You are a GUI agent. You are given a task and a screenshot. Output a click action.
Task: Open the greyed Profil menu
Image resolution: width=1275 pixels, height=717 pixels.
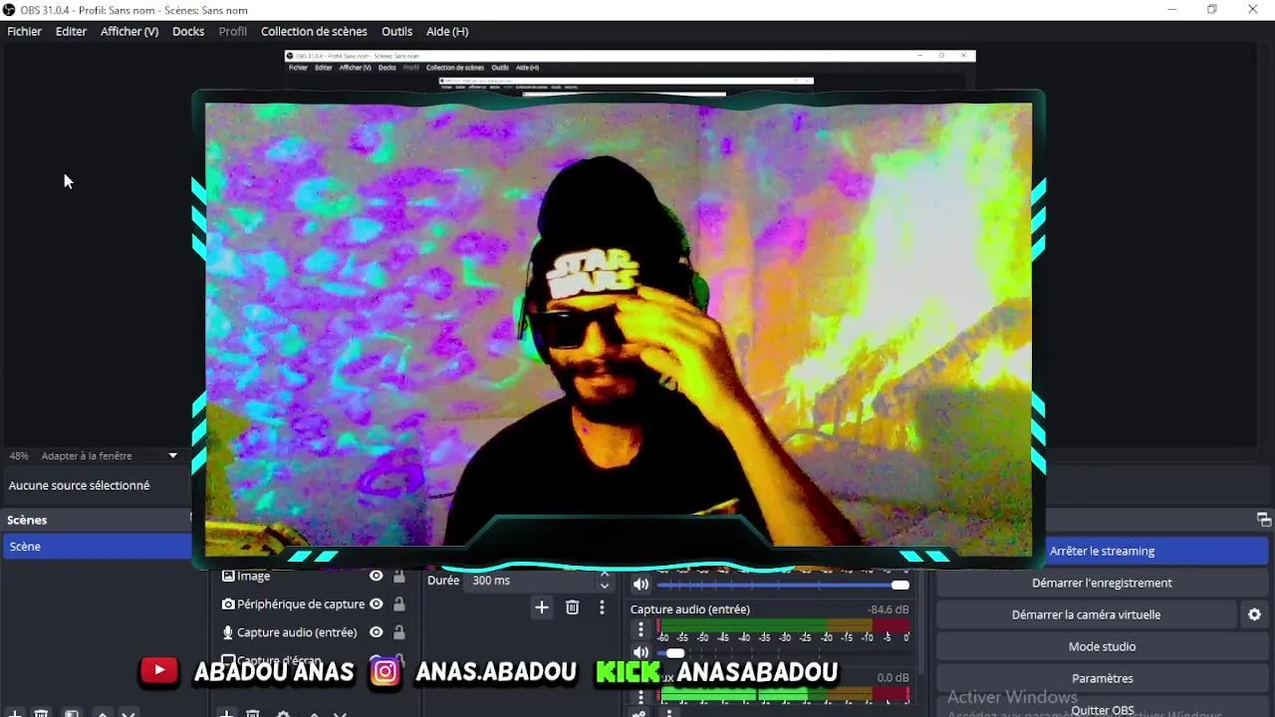point(233,31)
